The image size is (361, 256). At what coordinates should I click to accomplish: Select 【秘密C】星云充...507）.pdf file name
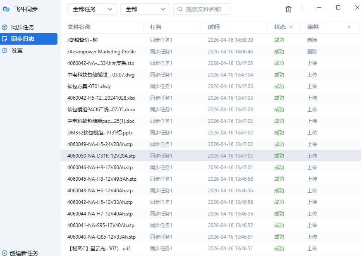(x=99, y=249)
